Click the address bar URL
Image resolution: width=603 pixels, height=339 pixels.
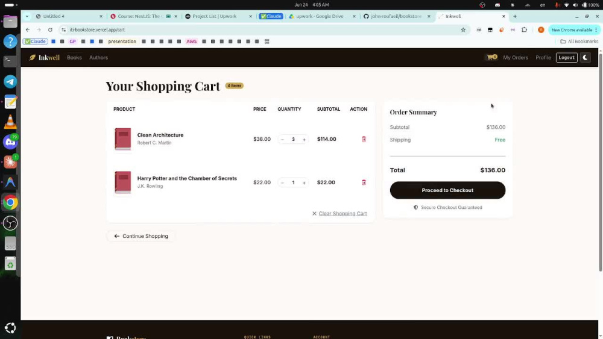[x=97, y=30]
